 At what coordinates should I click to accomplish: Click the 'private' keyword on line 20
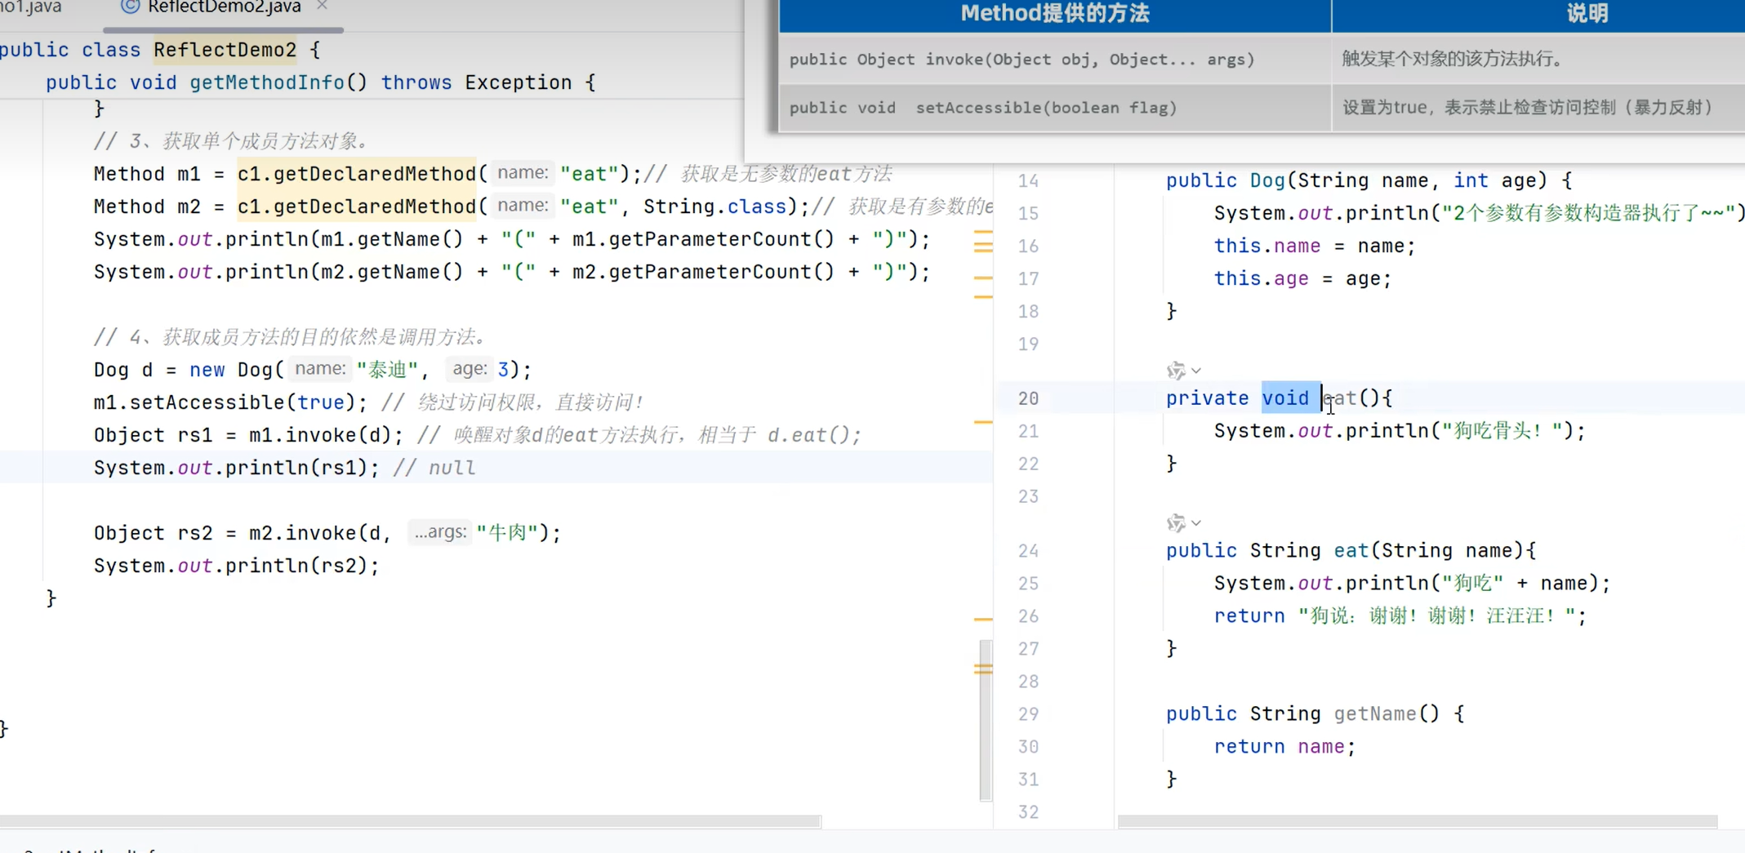[x=1207, y=398]
